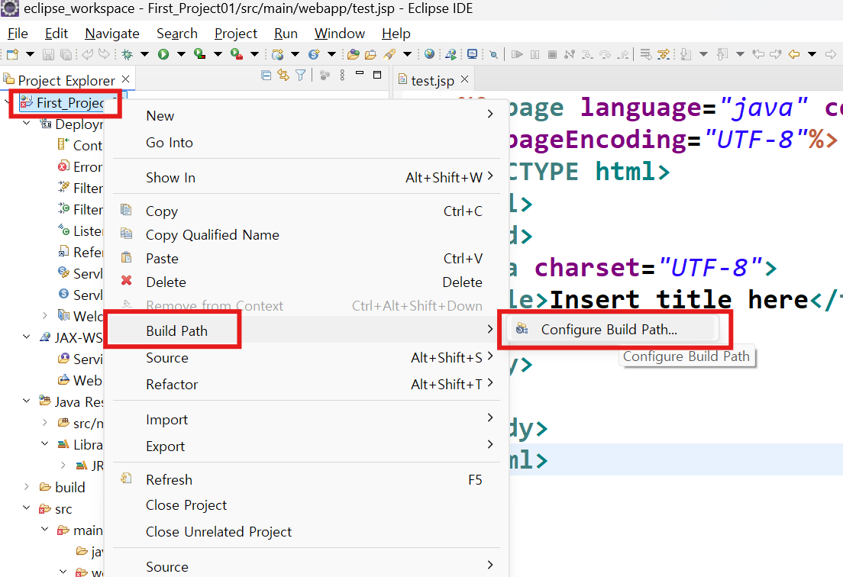Select Build Path in context menu

pyautogui.click(x=306, y=330)
